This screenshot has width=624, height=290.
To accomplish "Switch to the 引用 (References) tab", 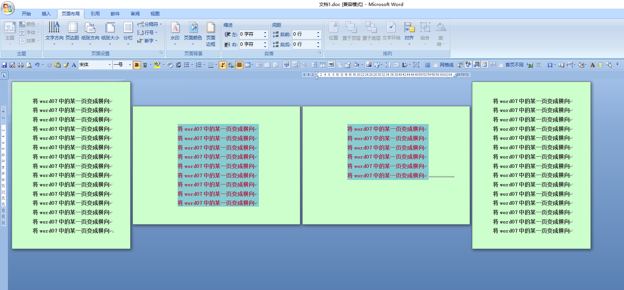I will pyautogui.click(x=95, y=14).
